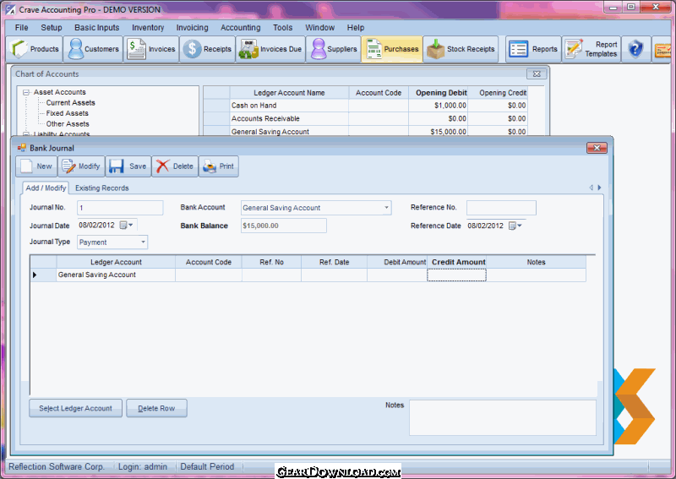Open the Basic Inputs menu
This screenshot has width=676, height=479.
[96, 28]
